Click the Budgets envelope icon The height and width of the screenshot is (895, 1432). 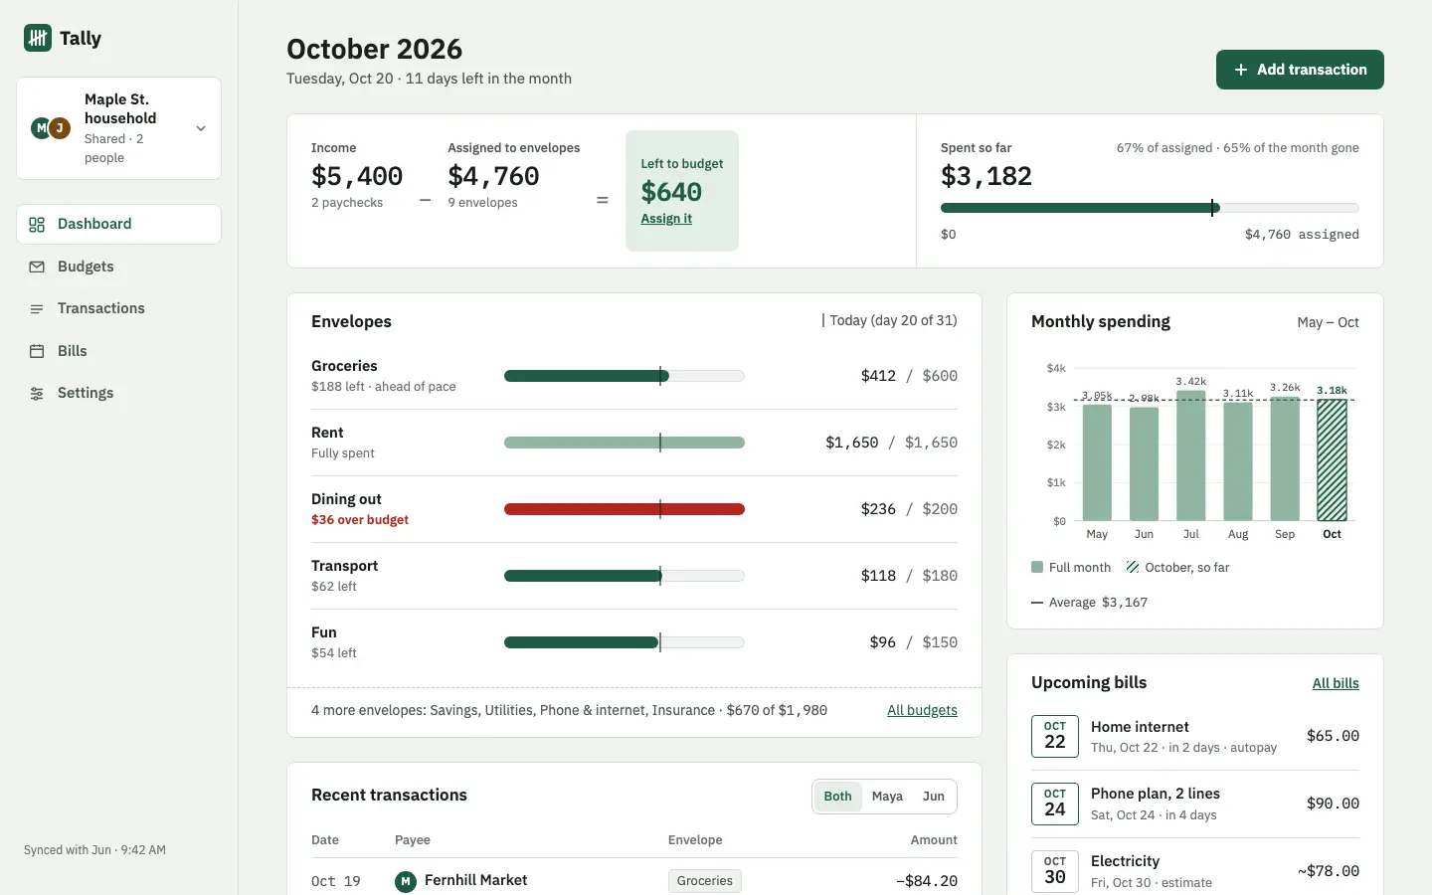pos(37,267)
